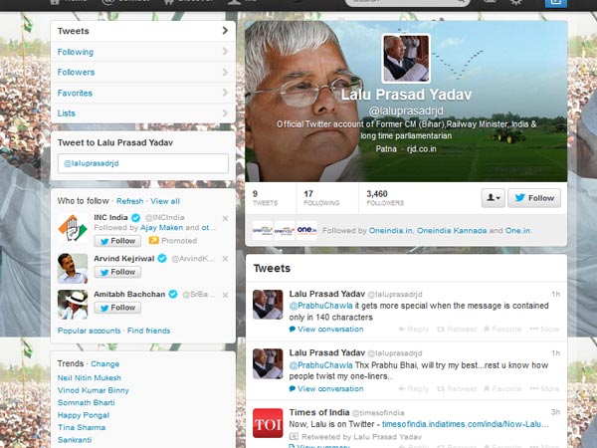The height and width of the screenshot is (448, 597).
Task: Refresh the Who to follow suggestions
Action: [130, 201]
